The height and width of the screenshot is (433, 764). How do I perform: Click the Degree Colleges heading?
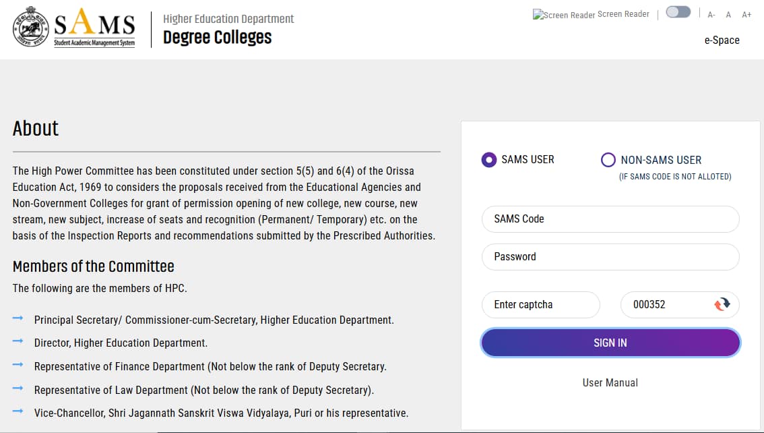pyautogui.click(x=218, y=38)
